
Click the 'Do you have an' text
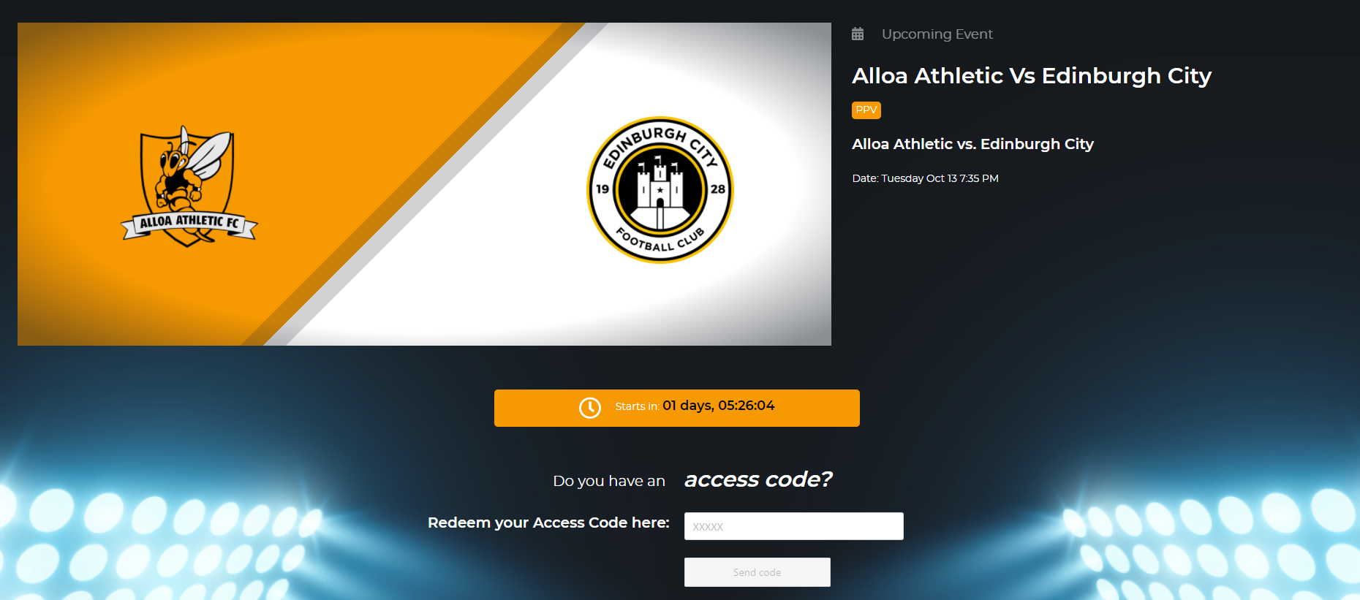tap(609, 481)
